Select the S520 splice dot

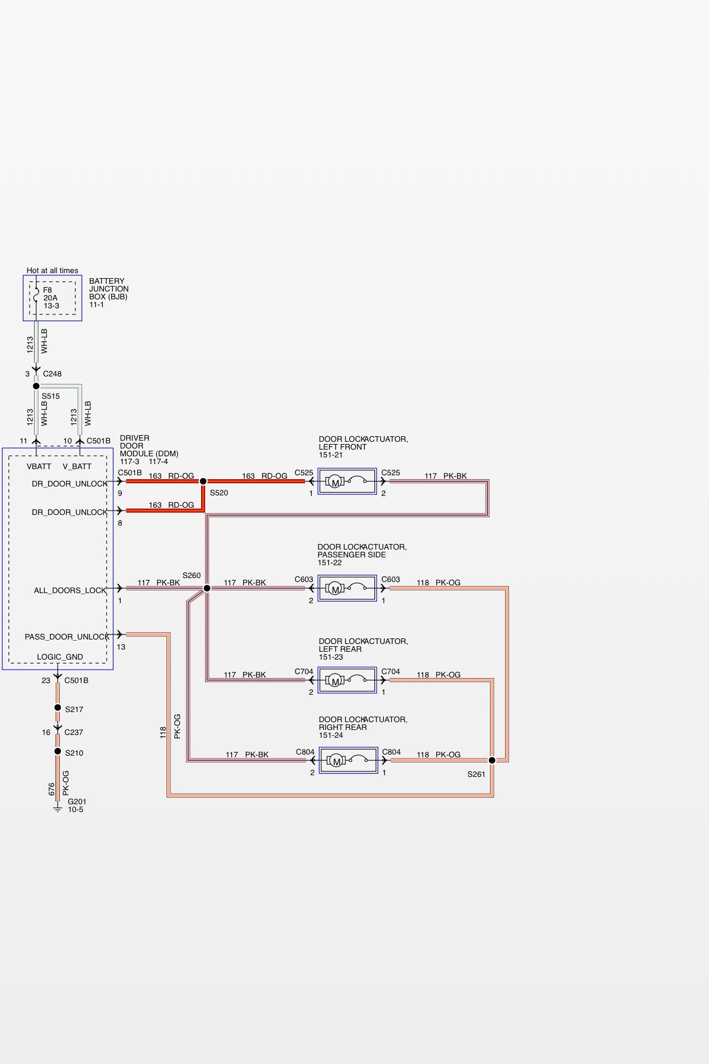(203, 481)
